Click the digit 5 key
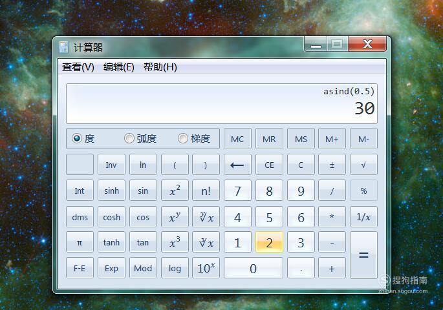This screenshot has width=443, height=310. click(269, 216)
